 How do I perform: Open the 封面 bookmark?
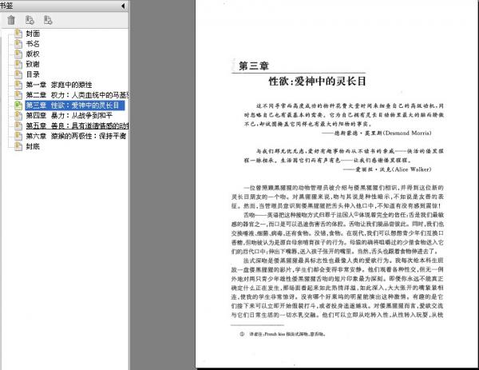(33, 34)
